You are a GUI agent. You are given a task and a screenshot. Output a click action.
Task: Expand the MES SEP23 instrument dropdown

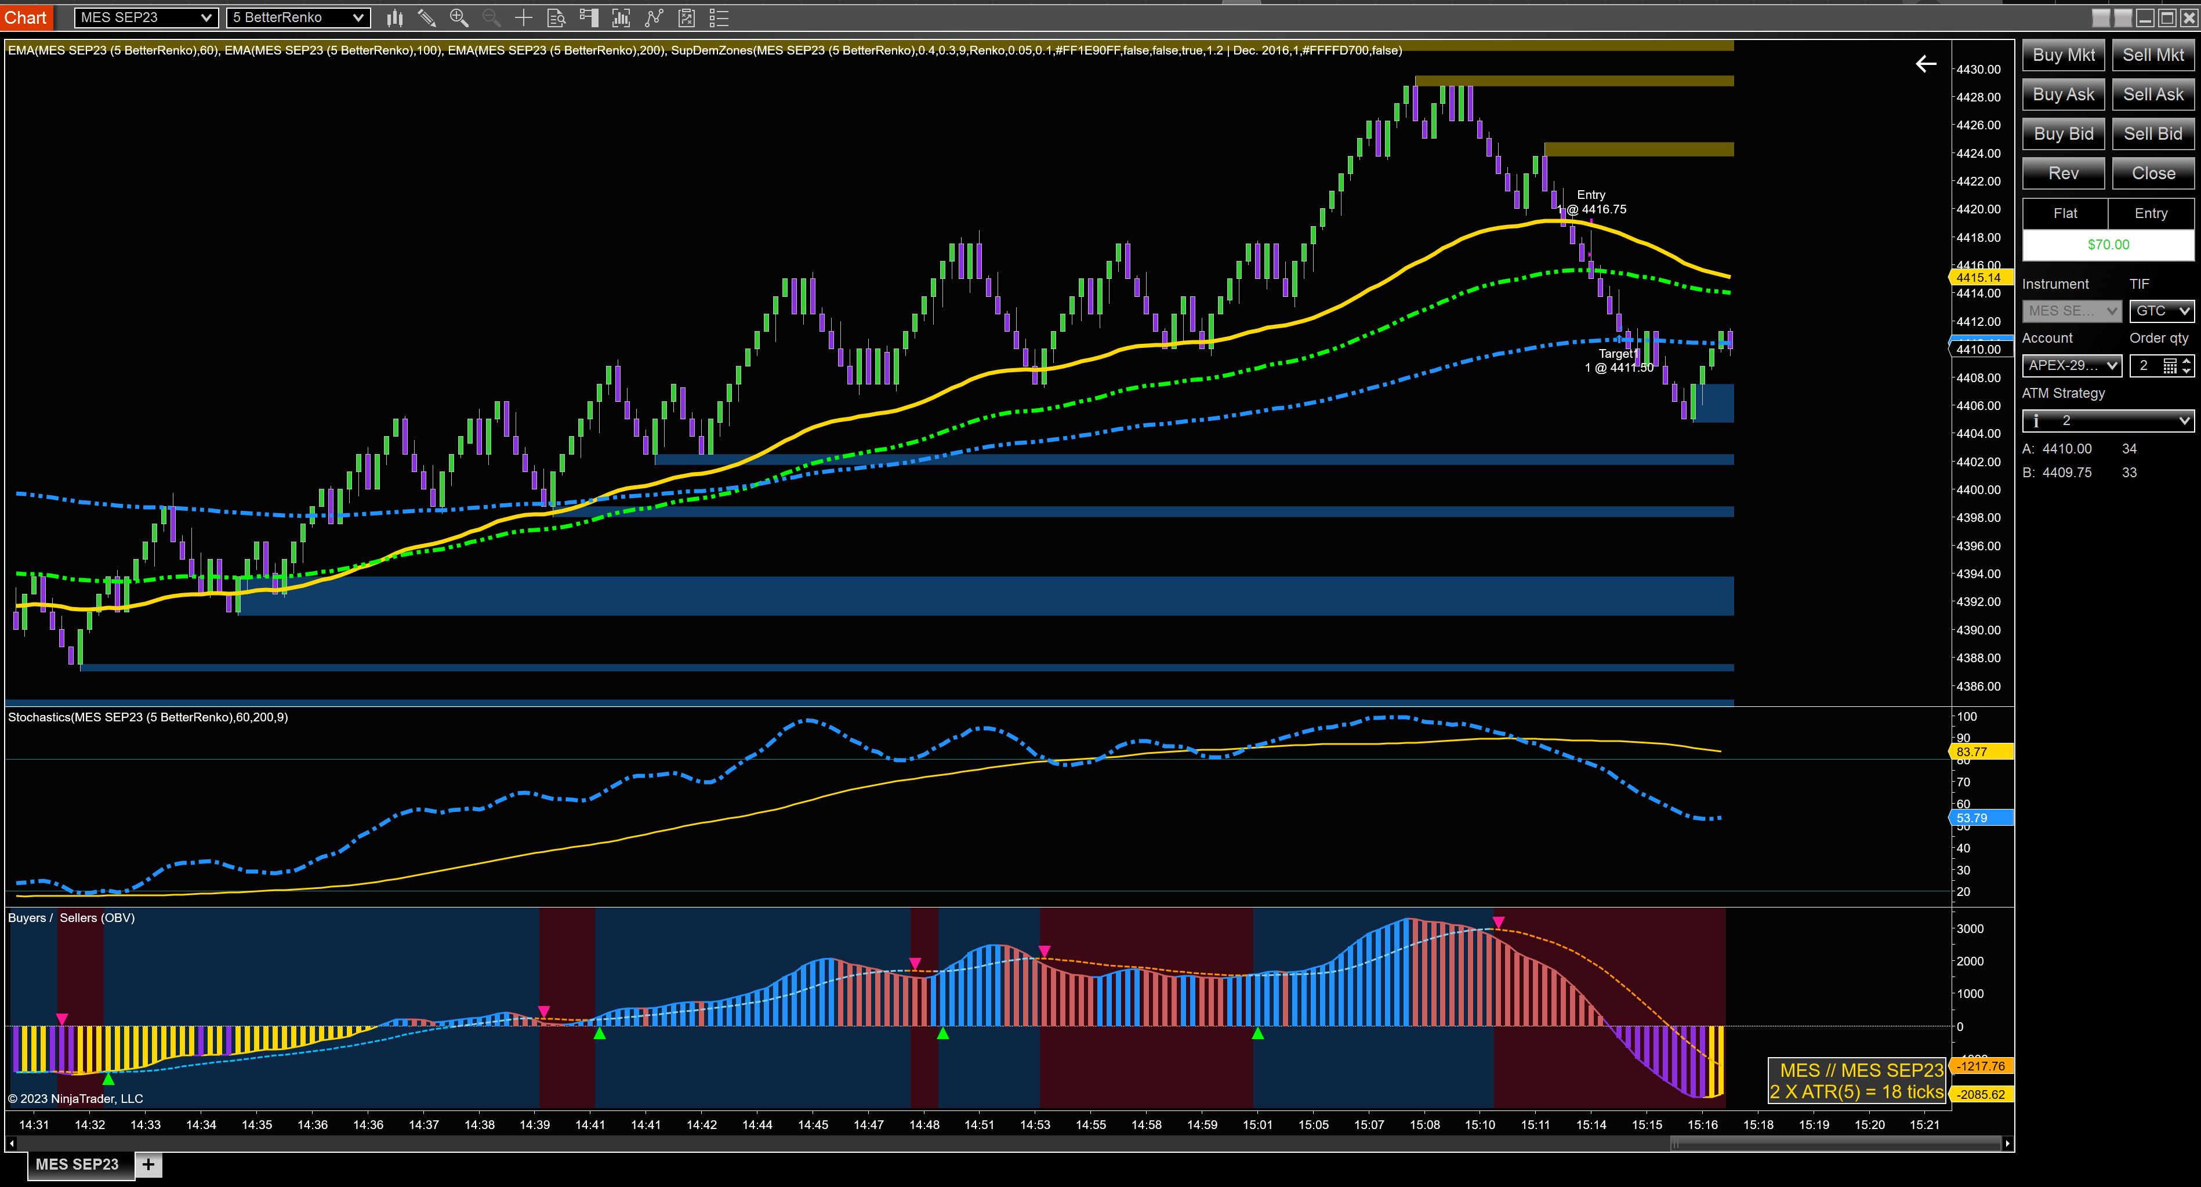point(146,17)
